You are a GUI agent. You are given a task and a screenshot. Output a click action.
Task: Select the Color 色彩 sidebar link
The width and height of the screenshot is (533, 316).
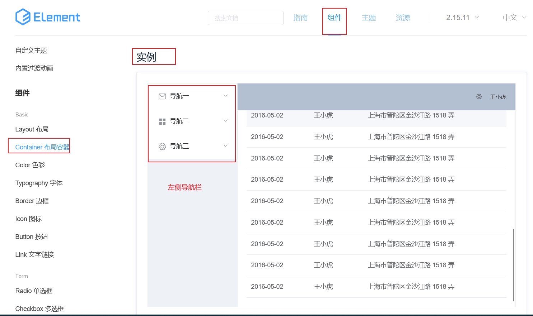30,165
